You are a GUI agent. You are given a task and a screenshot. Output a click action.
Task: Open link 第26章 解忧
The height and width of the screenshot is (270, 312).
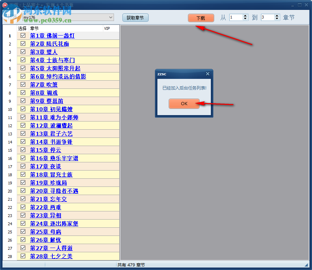point(46,240)
